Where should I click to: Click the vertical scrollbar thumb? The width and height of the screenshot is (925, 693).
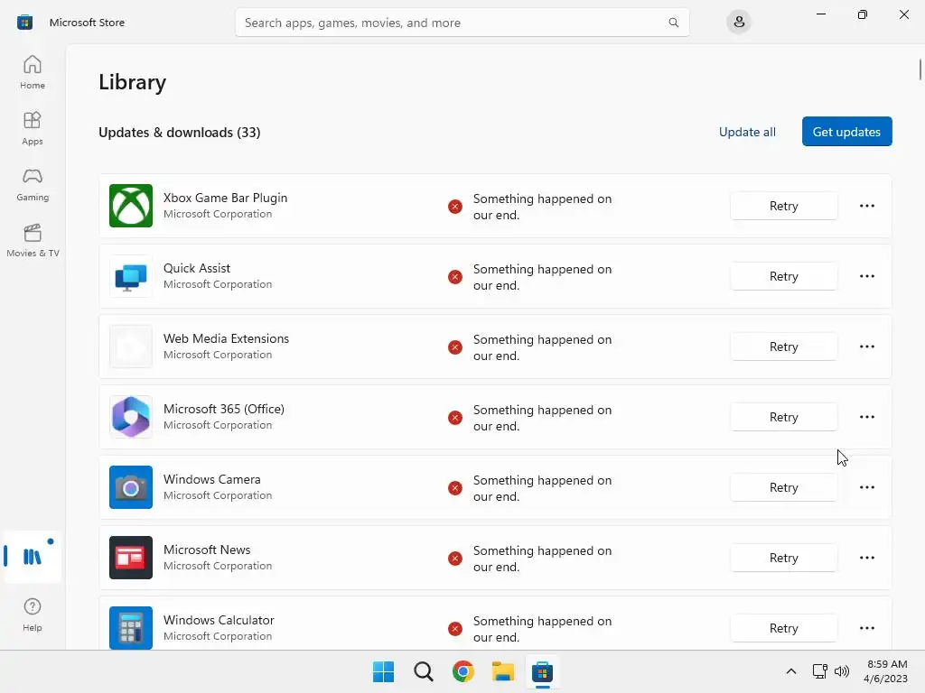(920, 69)
